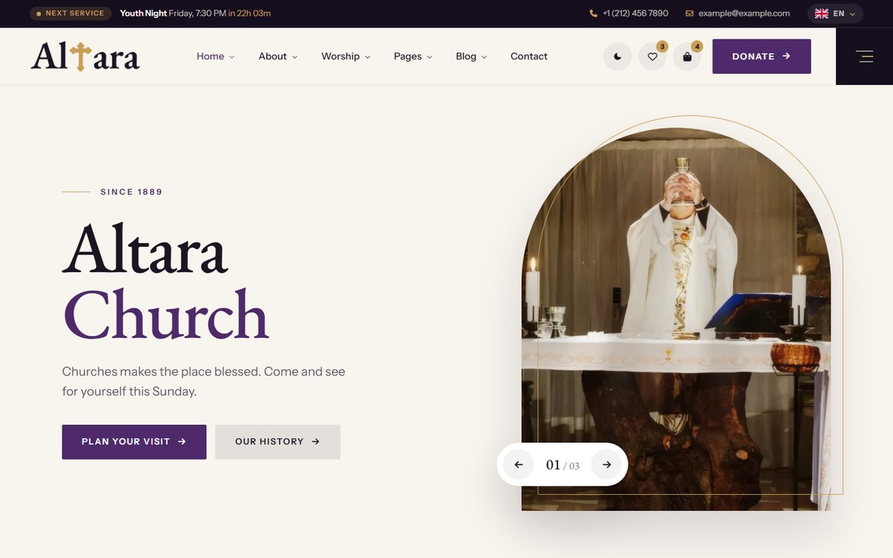Click Plan Your Visit button
Viewport: 893px width, 558px height.
134,442
